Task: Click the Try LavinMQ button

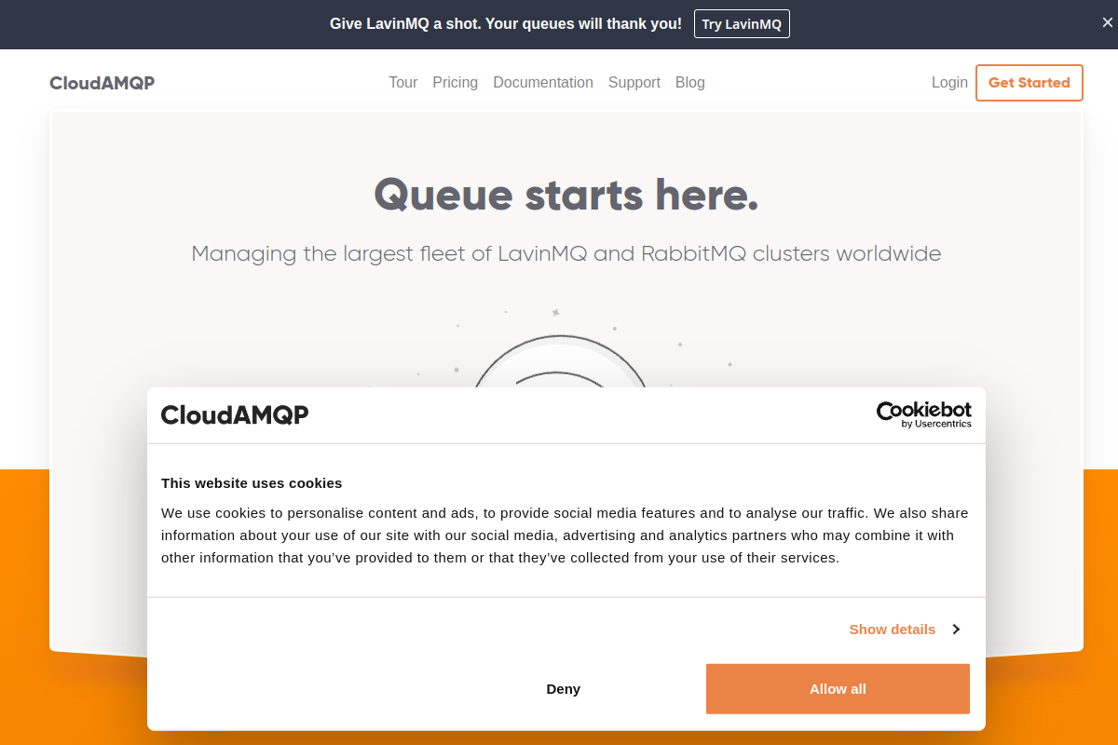Action: pos(742,24)
